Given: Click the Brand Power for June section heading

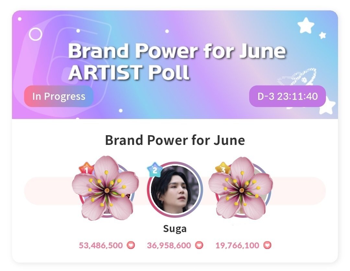Looking at the screenshot, I should (x=175, y=140).
